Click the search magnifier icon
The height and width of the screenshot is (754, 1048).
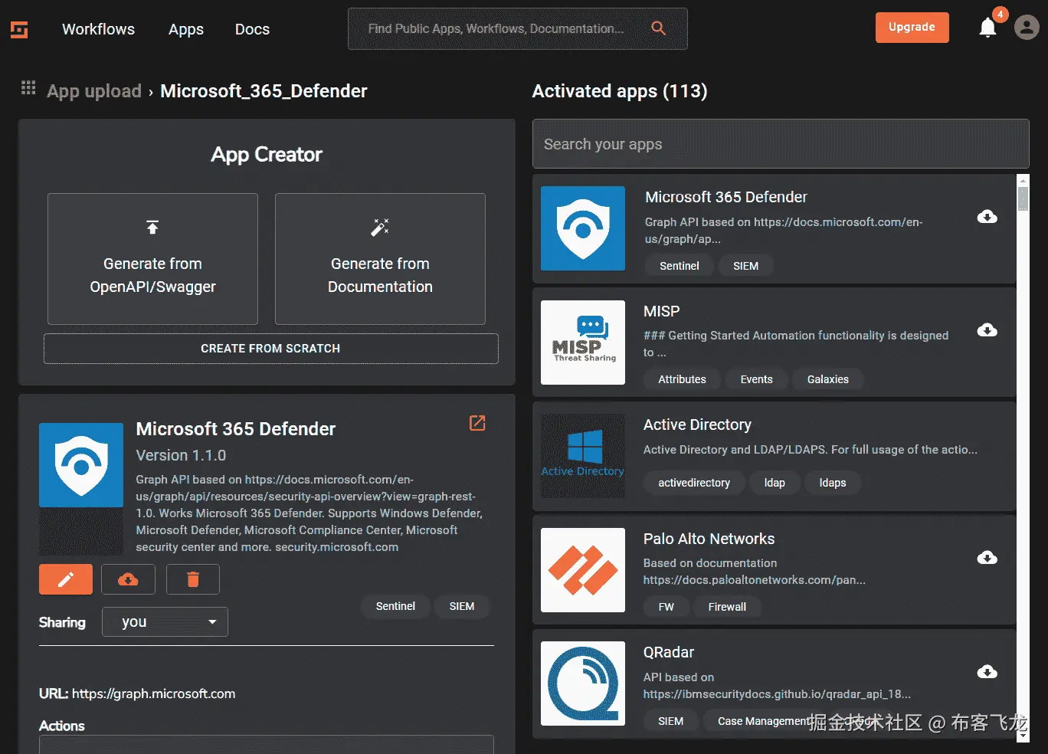pos(658,28)
